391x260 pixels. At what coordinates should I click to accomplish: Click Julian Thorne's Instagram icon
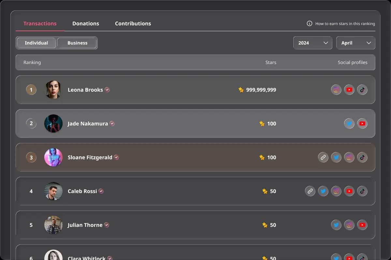click(x=349, y=225)
